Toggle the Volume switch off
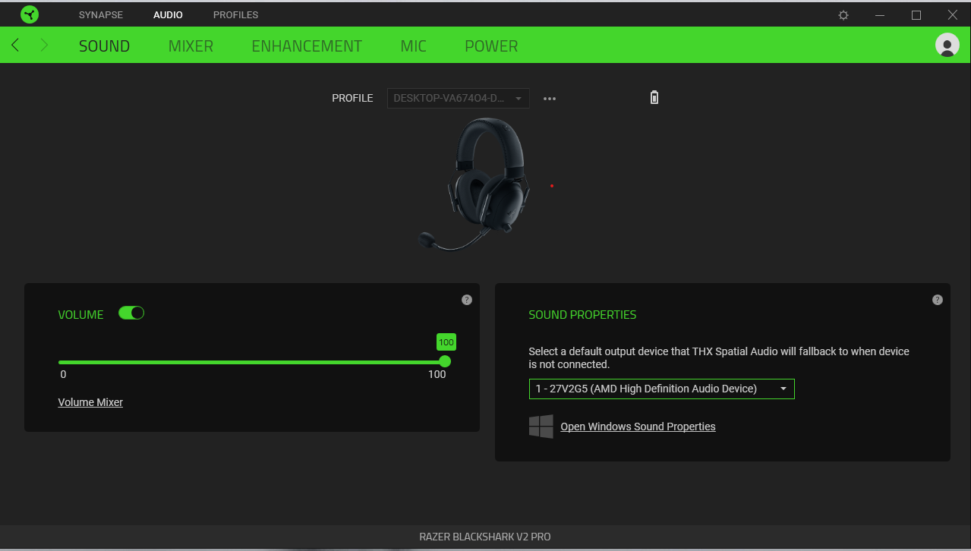Screen dimensions: 971x551 click(x=131, y=313)
